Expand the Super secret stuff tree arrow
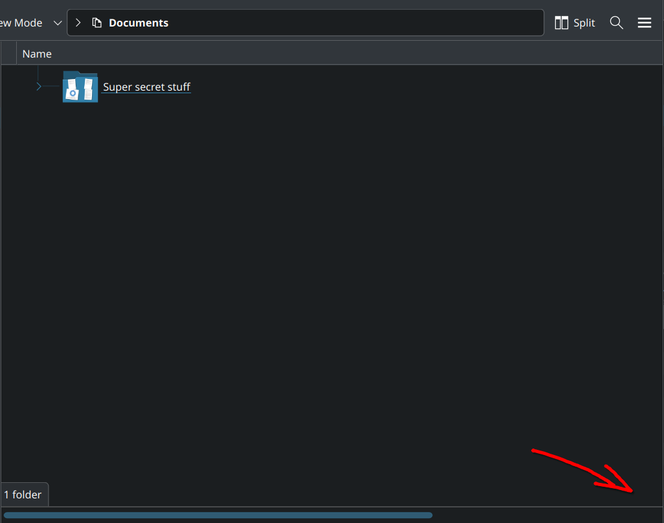This screenshot has height=523, width=664. [x=39, y=86]
